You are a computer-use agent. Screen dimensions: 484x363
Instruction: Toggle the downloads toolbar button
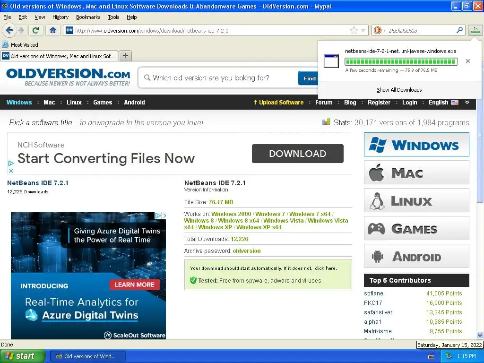(x=475, y=30)
